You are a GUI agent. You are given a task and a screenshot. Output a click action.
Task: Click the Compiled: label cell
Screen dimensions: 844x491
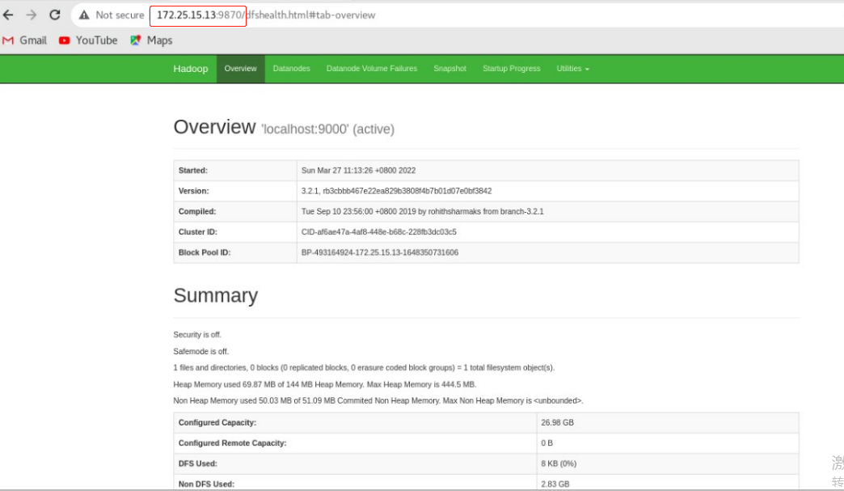click(235, 212)
